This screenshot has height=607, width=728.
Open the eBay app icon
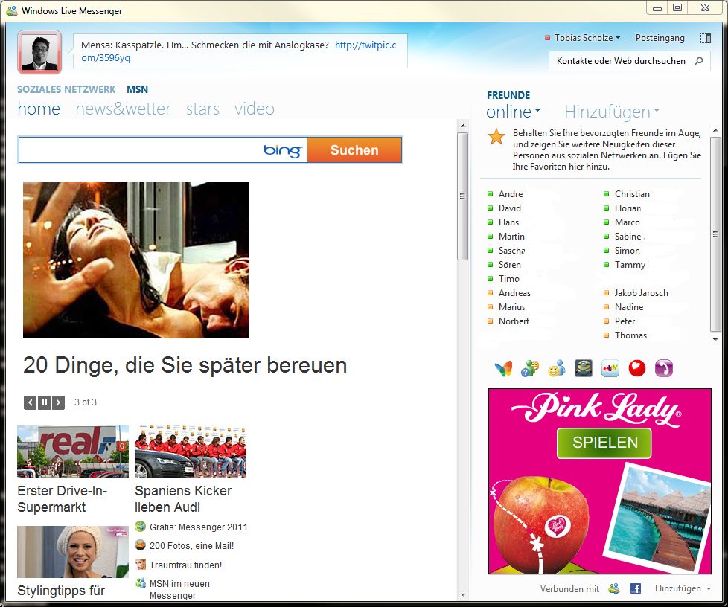pos(610,368)
